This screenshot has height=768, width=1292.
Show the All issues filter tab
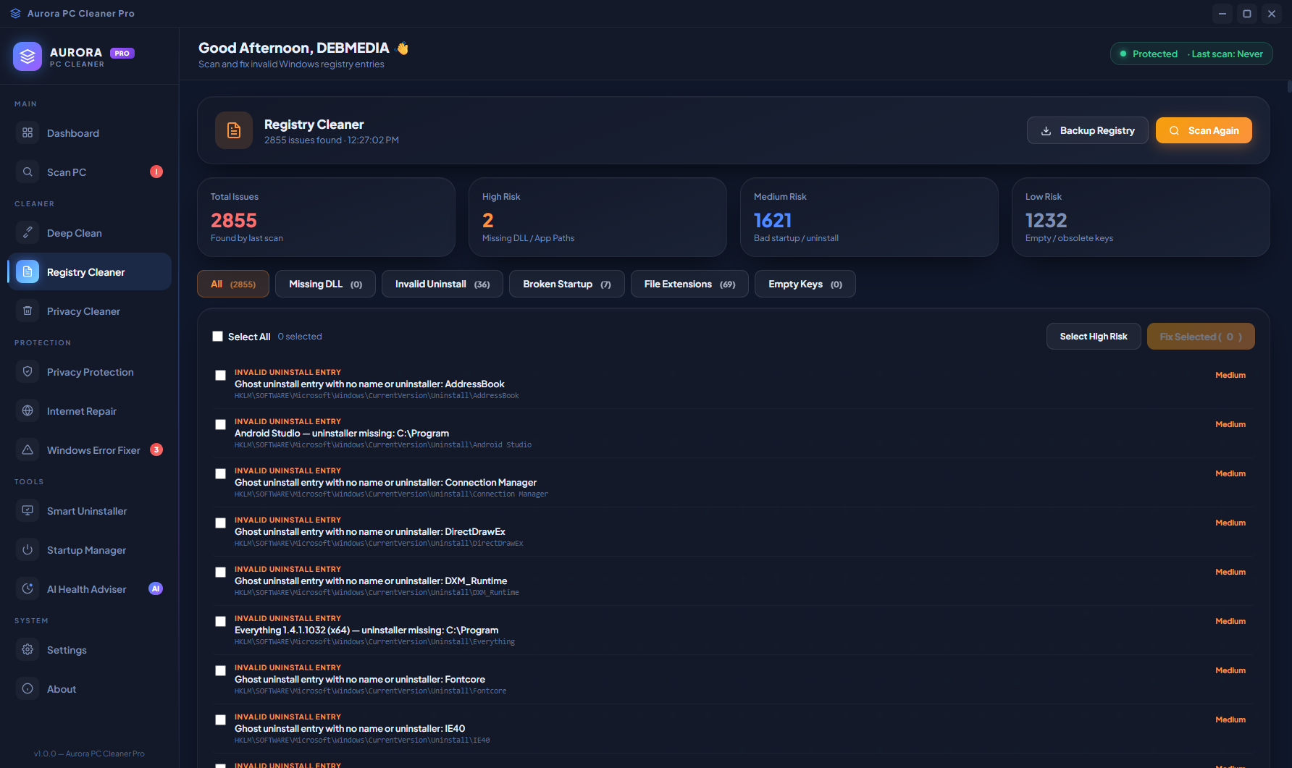[233, 284]
